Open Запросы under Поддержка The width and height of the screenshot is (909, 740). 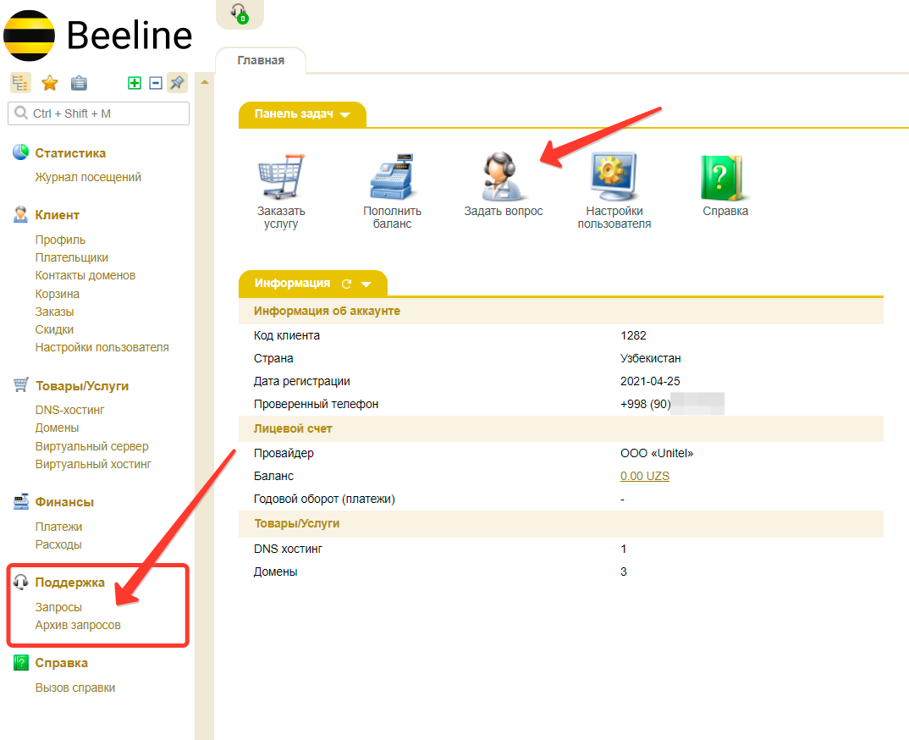58,607
